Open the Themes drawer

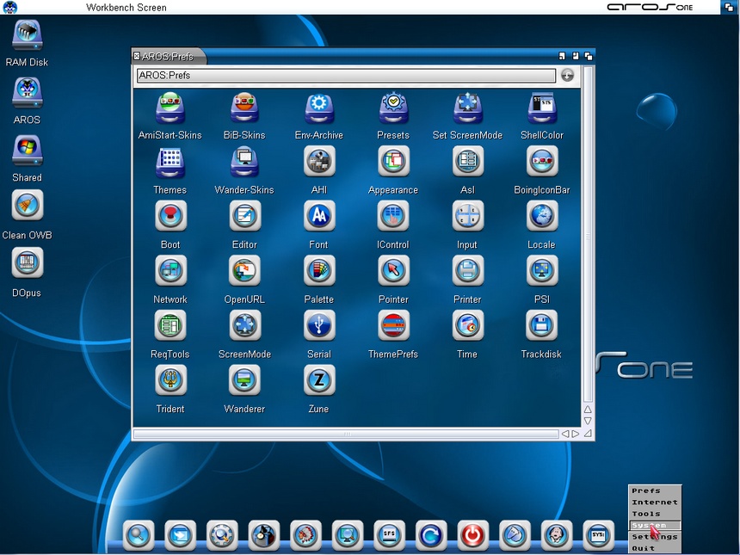170,162
